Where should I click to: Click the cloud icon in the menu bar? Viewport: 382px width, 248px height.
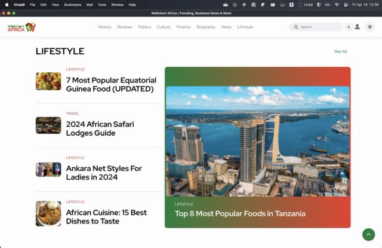224,4
